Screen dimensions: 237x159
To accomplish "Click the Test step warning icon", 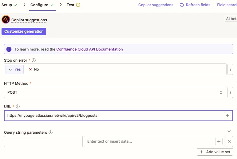I will [78, 5].
